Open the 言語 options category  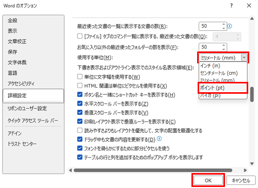pos(34,73)
